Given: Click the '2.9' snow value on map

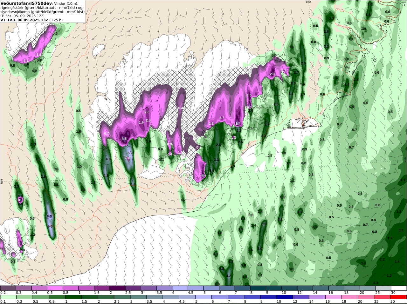Looking at the screenshot, I should 272,74.
